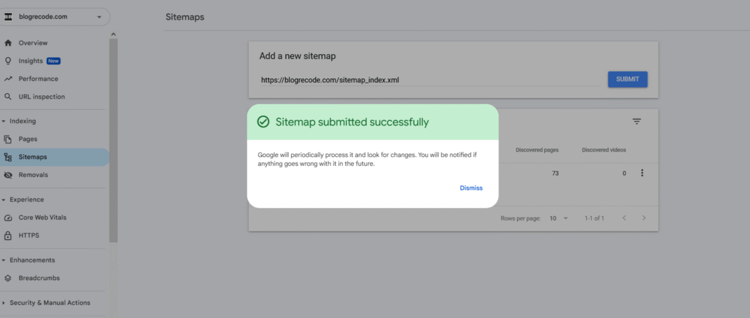Open the three-dot menu in sitemap row
This screenshot has height=318, width=750.
(642, 173)
